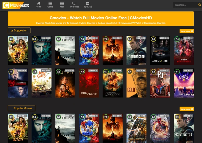Image resolution: width=202 pixels, height=143 pixels.
Task: Click the Top IMDb icon
Action: pos(88,3)
